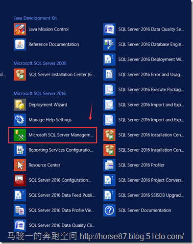Image resolution: width=193 pixels, height=244 pixels.
Task: Select the "Microsoft SQL Server 2016" group header
Action: point(40,93)
